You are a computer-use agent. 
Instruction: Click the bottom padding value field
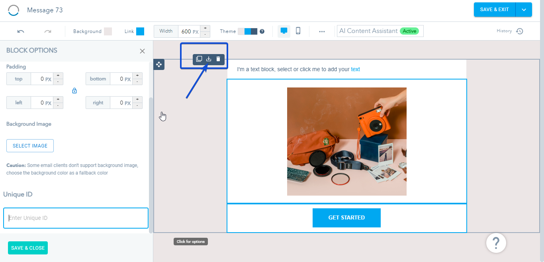point(121,79)
